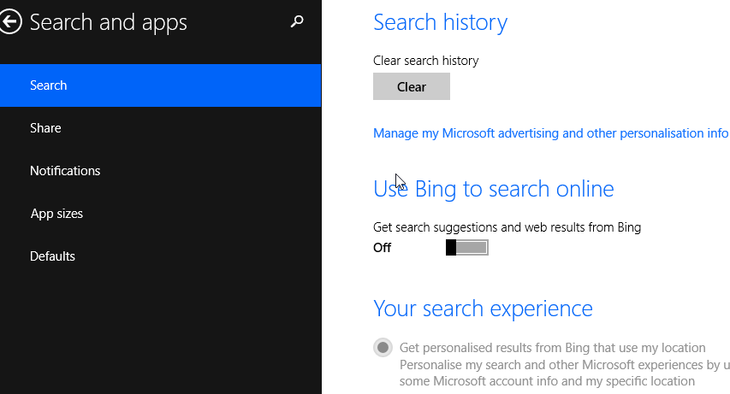Open the Defaults settings category

[161, 256]
